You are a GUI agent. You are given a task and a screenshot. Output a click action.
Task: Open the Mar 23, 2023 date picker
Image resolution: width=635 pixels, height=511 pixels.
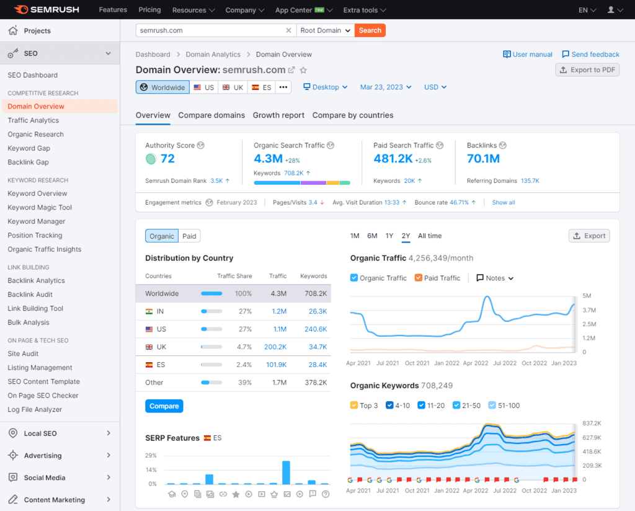(x=386, y=87)
